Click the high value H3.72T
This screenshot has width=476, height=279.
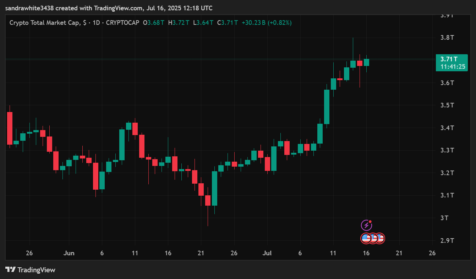(x=179, y=23)
